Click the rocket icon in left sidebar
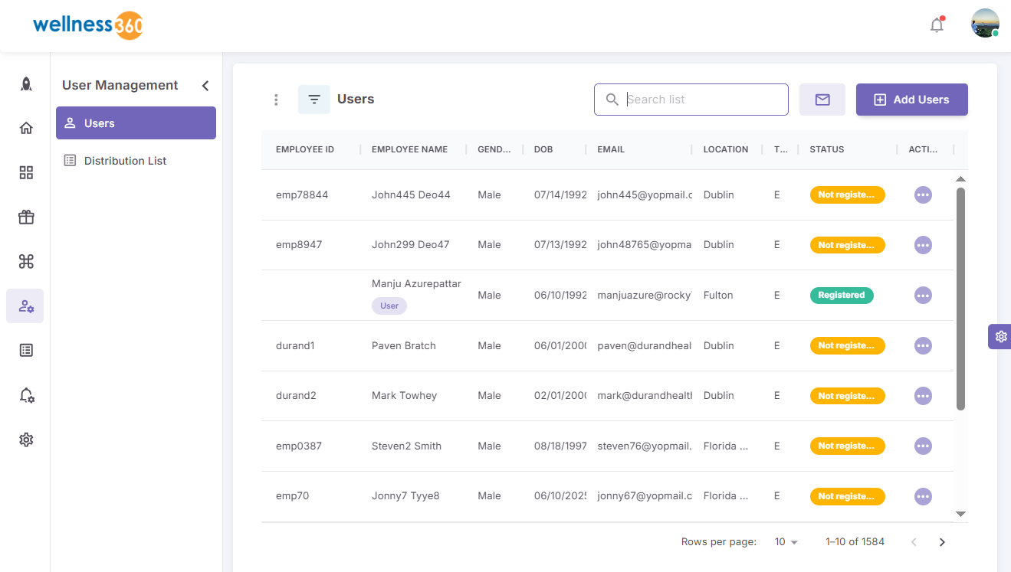This screenshot has width=1011, height=572. point(26,84)
